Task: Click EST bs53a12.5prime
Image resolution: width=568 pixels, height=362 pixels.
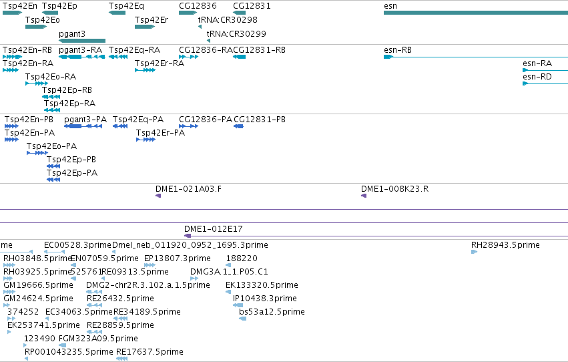Action: (272, 312)
